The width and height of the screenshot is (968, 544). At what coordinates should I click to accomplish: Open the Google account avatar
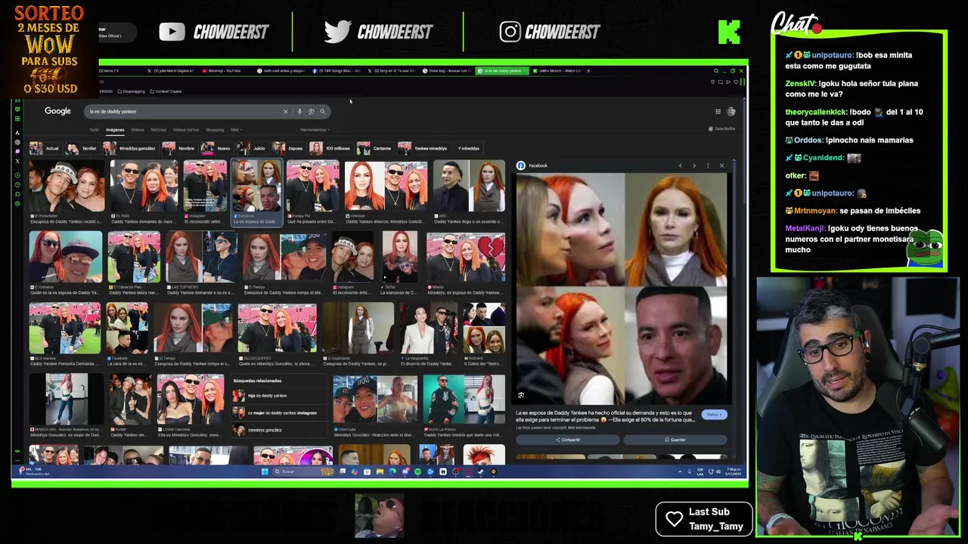(731, 112)
